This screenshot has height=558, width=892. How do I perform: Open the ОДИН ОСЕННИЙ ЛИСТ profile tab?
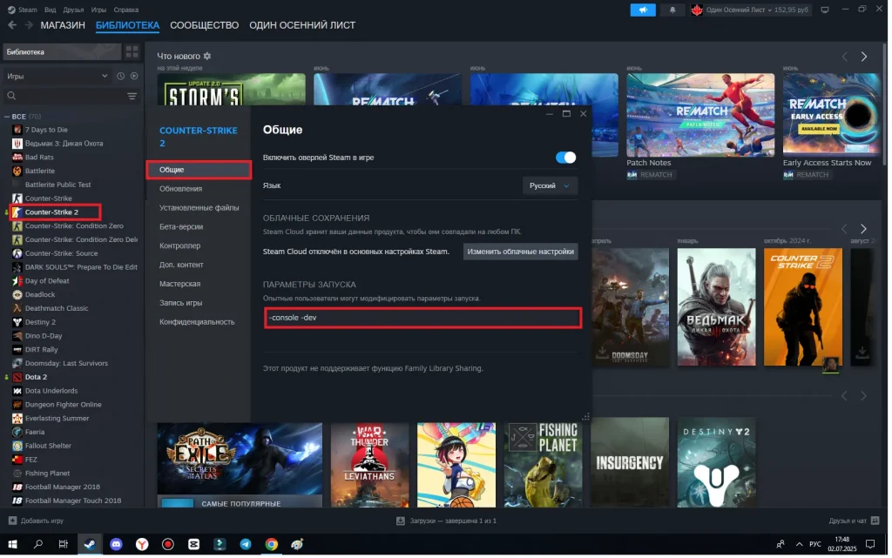click(x=302, y=25)
